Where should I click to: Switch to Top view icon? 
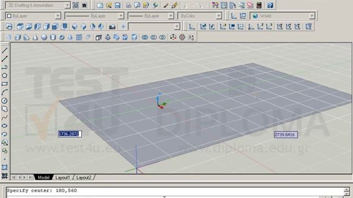point(20,26)
